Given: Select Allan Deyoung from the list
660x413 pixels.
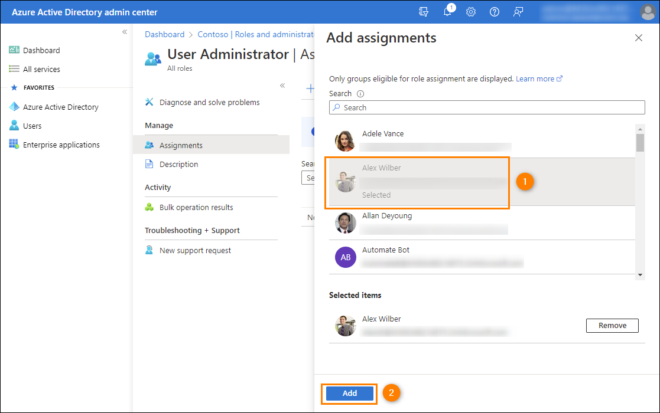Looking at the screenshot, I should (482, 223).
